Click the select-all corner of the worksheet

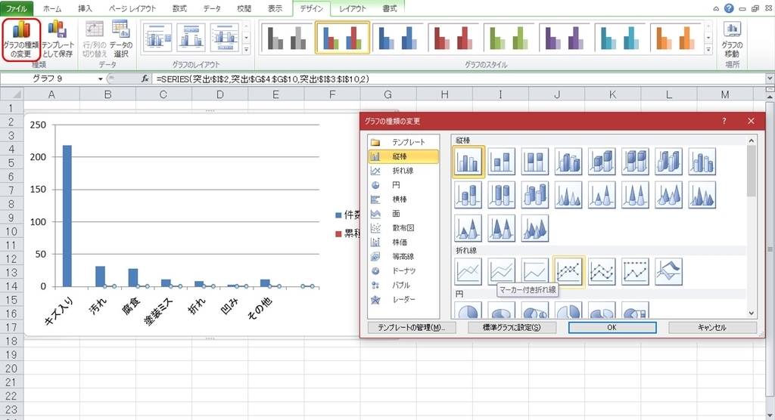[12, 94]
